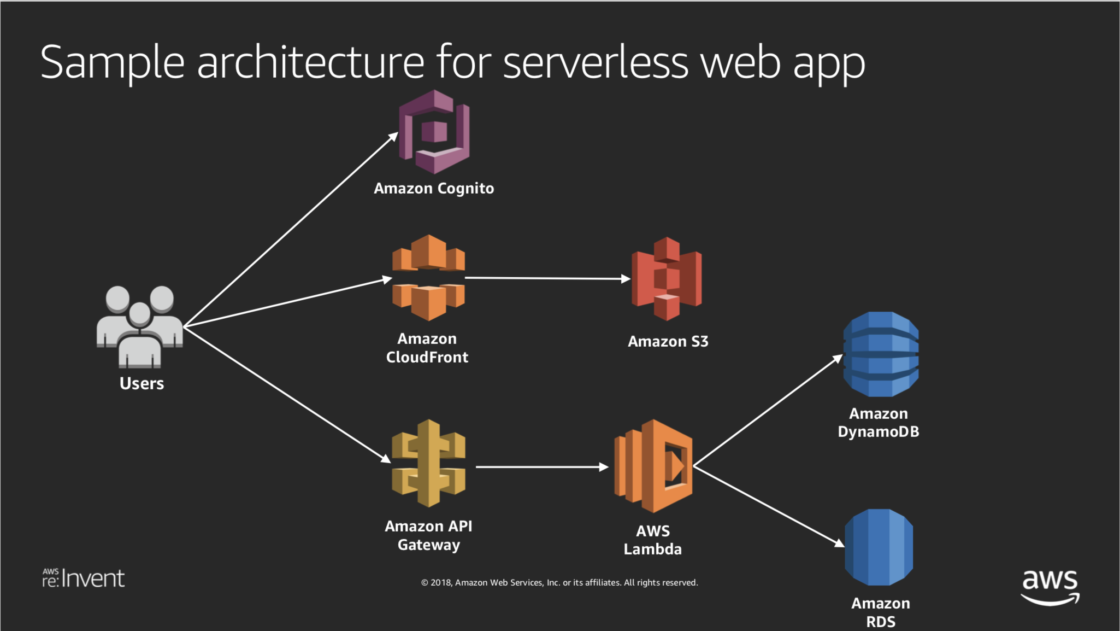Click the slide title about serverless web app

[452, 63]
